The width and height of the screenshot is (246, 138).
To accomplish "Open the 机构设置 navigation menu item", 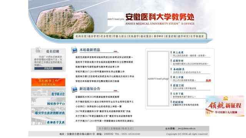I will pyautogui.click(x=81, y=36).
